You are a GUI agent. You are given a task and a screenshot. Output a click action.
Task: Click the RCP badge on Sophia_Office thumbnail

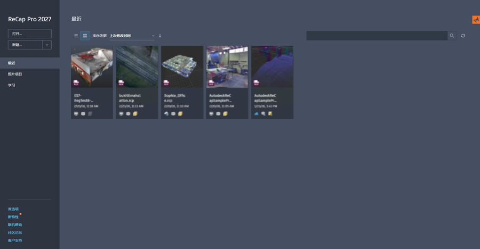(x=166, y=83)
